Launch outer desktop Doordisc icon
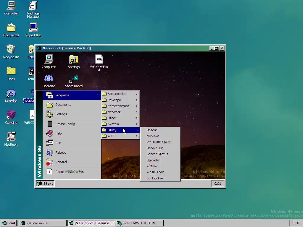The height and width of the screenshot is (227, 303). [x=11, y=95]
